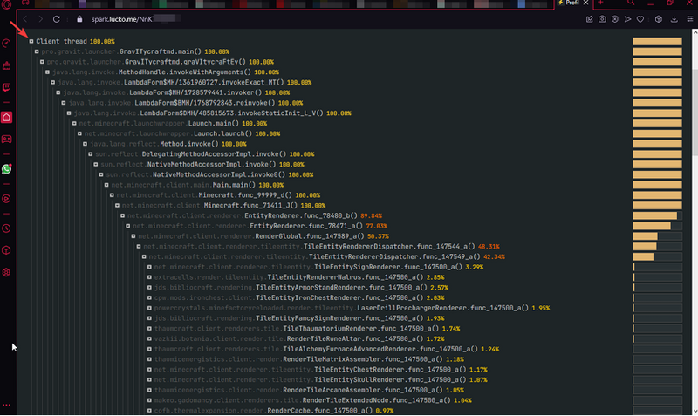The width and height of the screenshot is (698, 416).
Task: Expand the RenderTileRuneAltar node
Action: pos(149,338)
